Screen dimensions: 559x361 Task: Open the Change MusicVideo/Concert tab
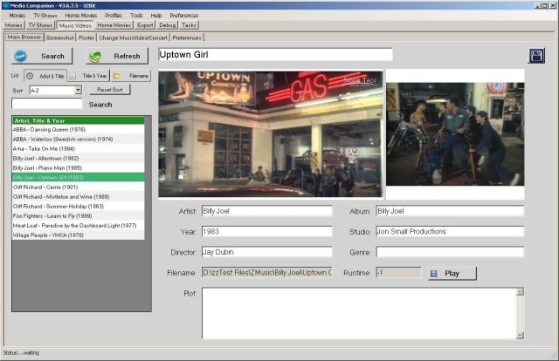[x=132, y=37]
